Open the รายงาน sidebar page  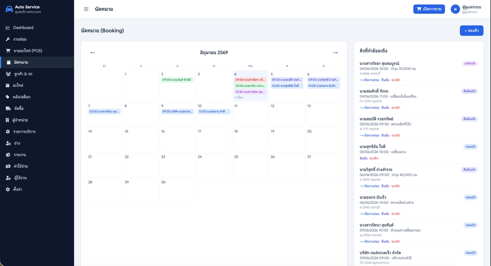tap(37, 155)
